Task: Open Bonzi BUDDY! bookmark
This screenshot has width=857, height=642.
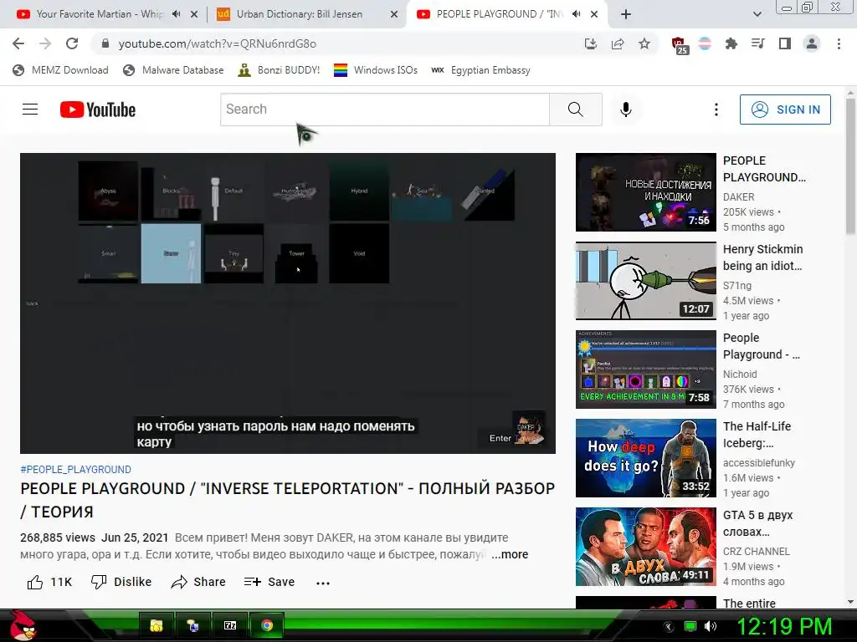Action: [x=279, y=70]
